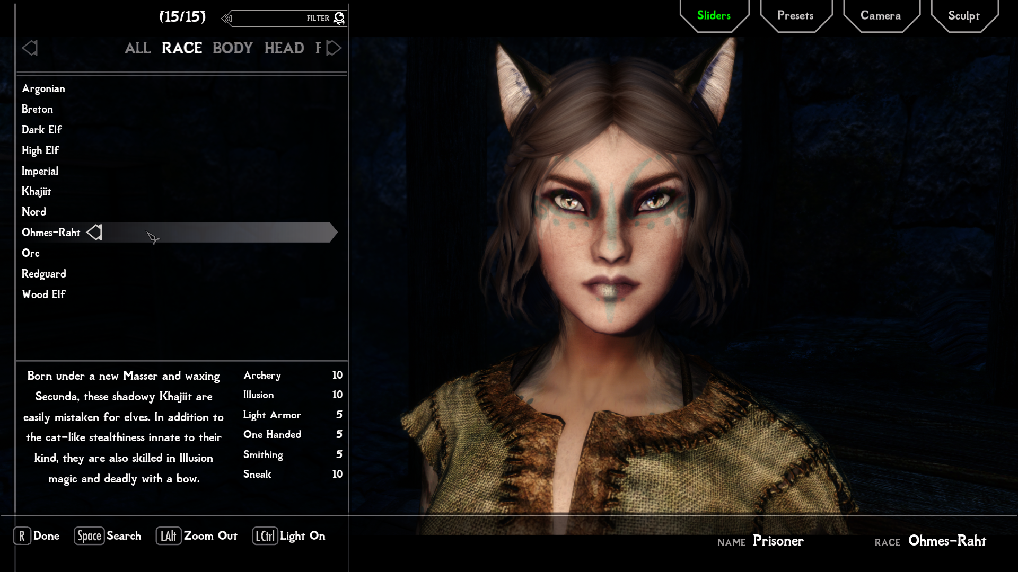Select the Argonian race entry
Viewport: 1018px width, 572px height.
[43, 88]
